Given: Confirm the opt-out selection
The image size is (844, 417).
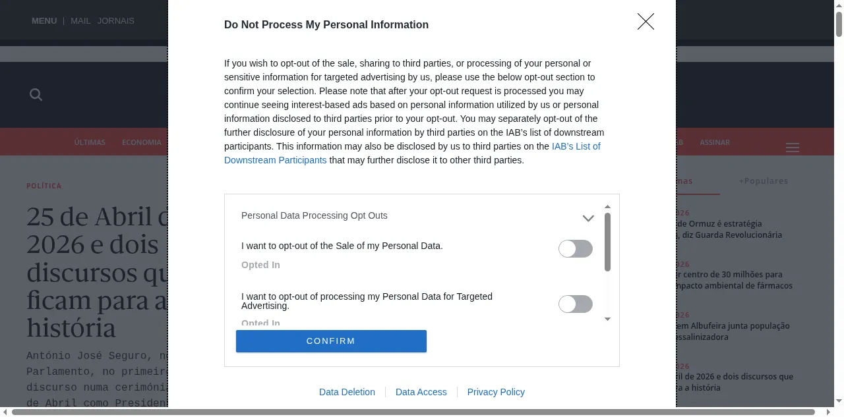Looking at the screenshot, I should click(x=331, y=341).
